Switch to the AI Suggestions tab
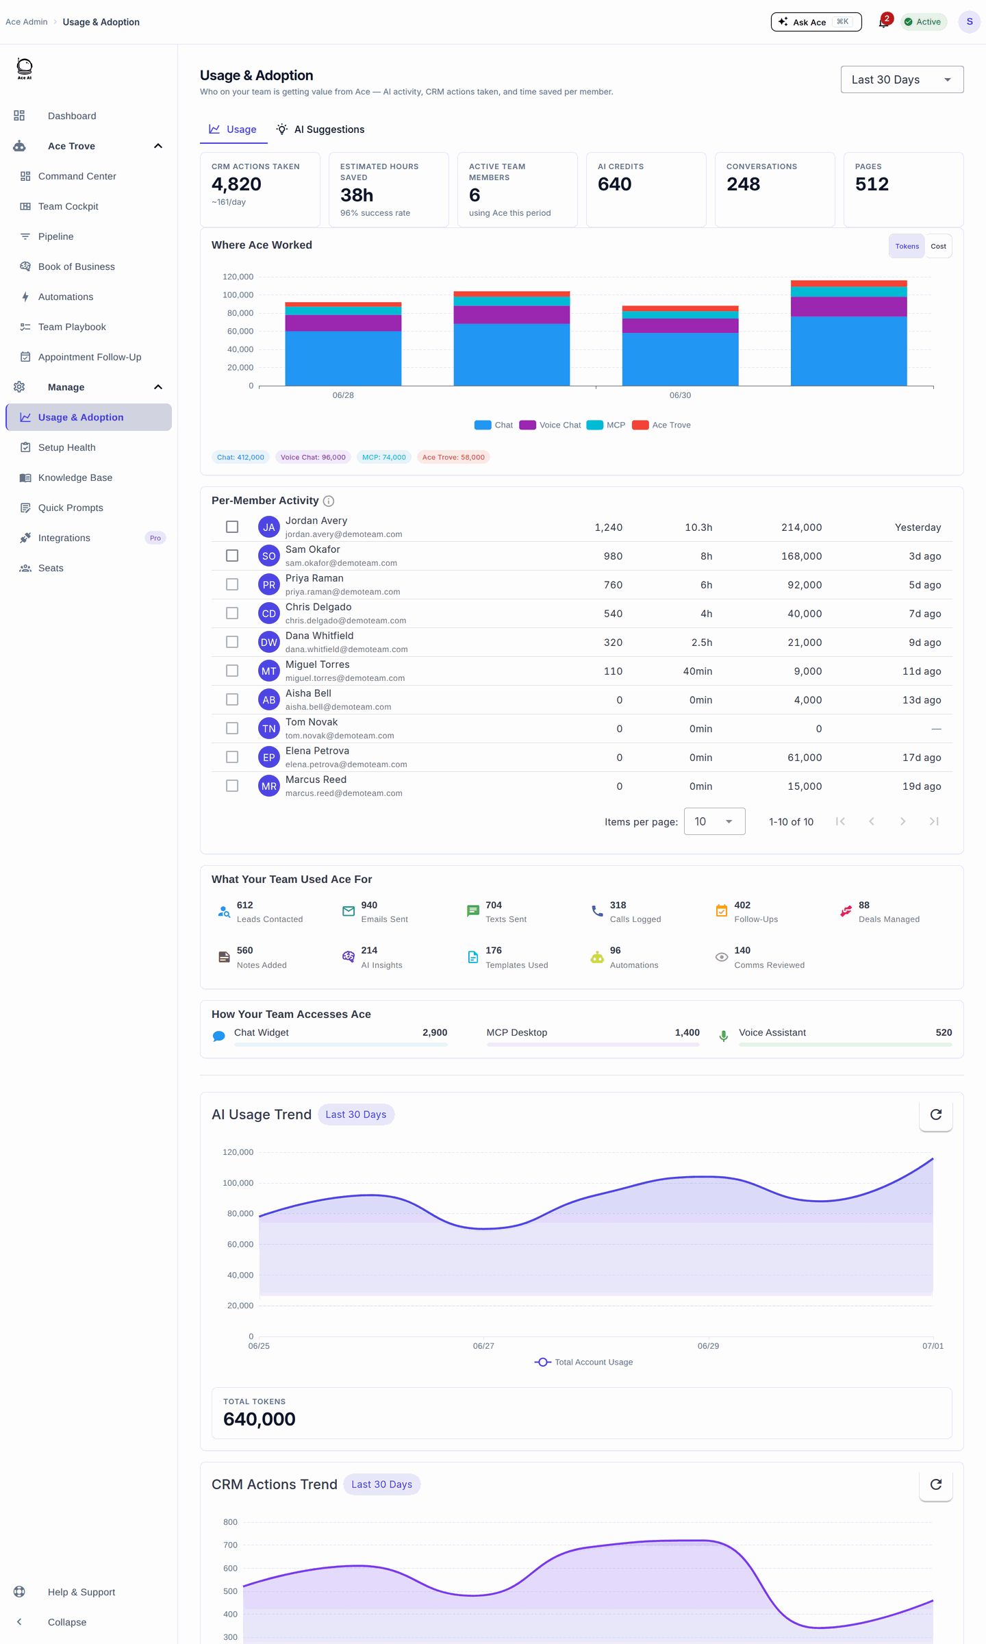The width and height of the screenshot is (986, 1644). click(320, 129)
